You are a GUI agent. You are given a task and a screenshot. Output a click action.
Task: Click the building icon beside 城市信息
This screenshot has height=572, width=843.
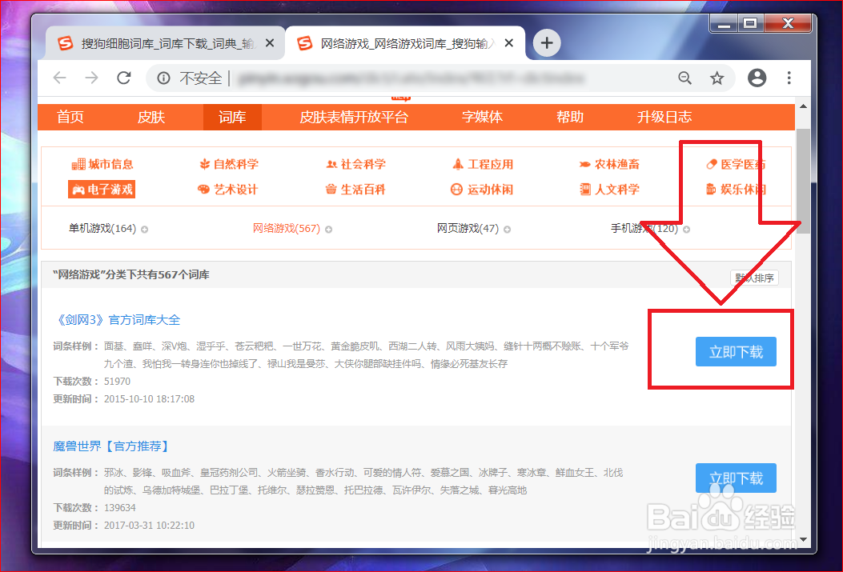tap(78, 164)
